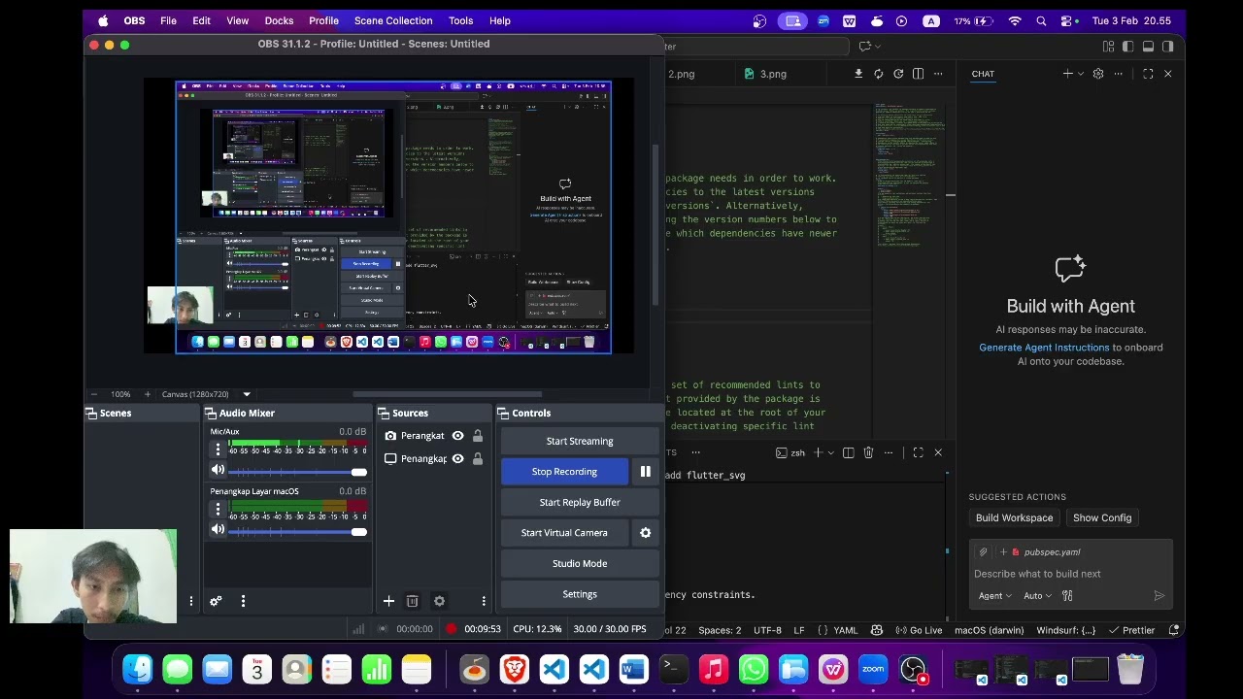Zoom out the OBS preview canvas
1243x699 pixels.
pos(94,394)
